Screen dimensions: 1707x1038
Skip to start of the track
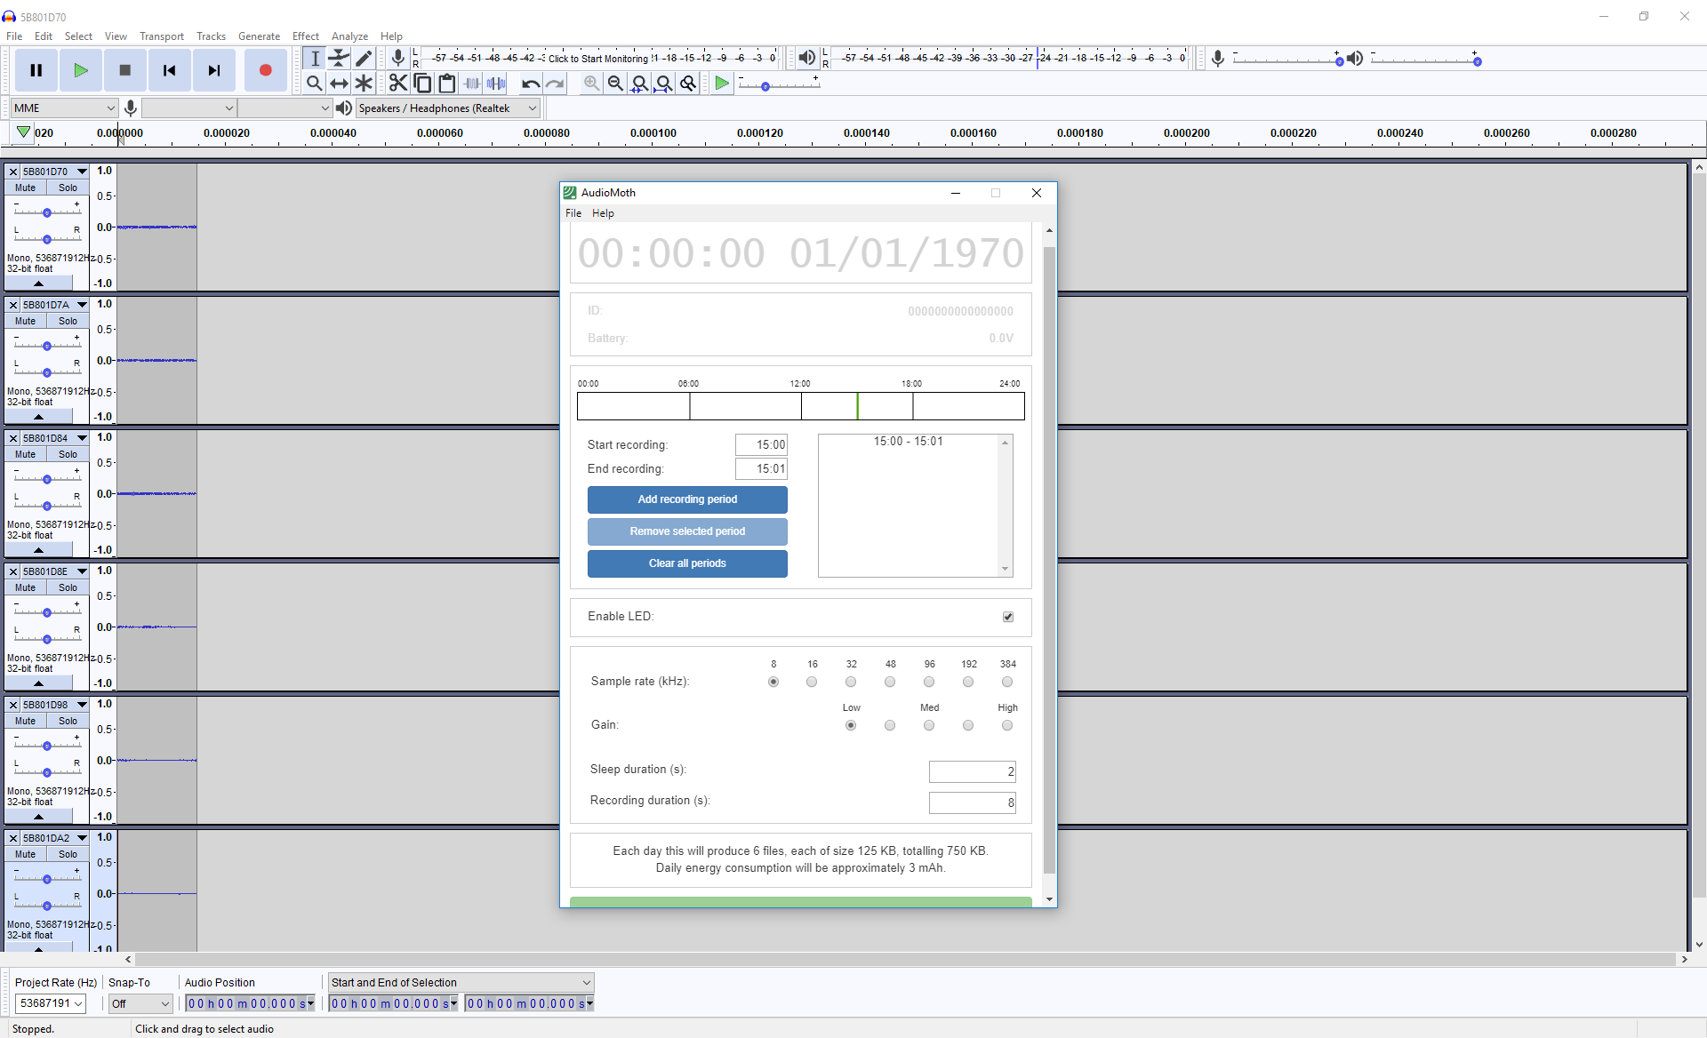[x=170, y=70]
